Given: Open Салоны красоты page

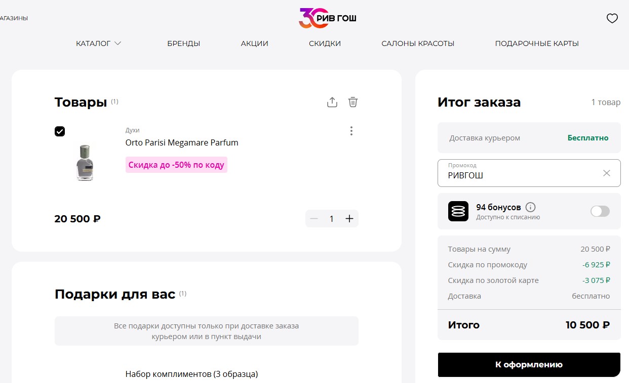Looking at the screenshot, I should pyautogui.click(x=418, y=43).
